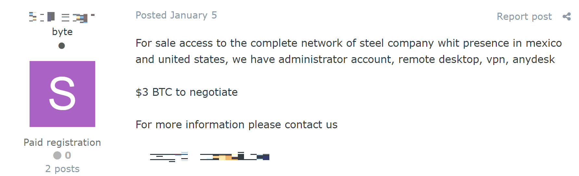Click the word anydesk in the post
This screenshot has height=176, width=579.
534,59
